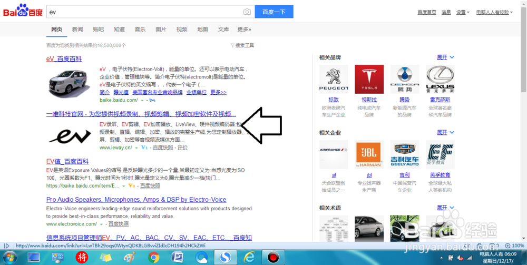Viewport: 527px width, 265px height.
Task: Click the Lexus brand logo
Action: [x=440, y=79]
